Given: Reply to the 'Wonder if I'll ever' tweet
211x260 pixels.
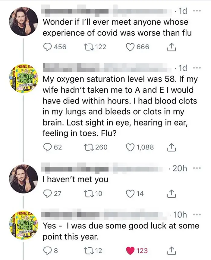Looking at the screenshot, I should tap(48, 47).
